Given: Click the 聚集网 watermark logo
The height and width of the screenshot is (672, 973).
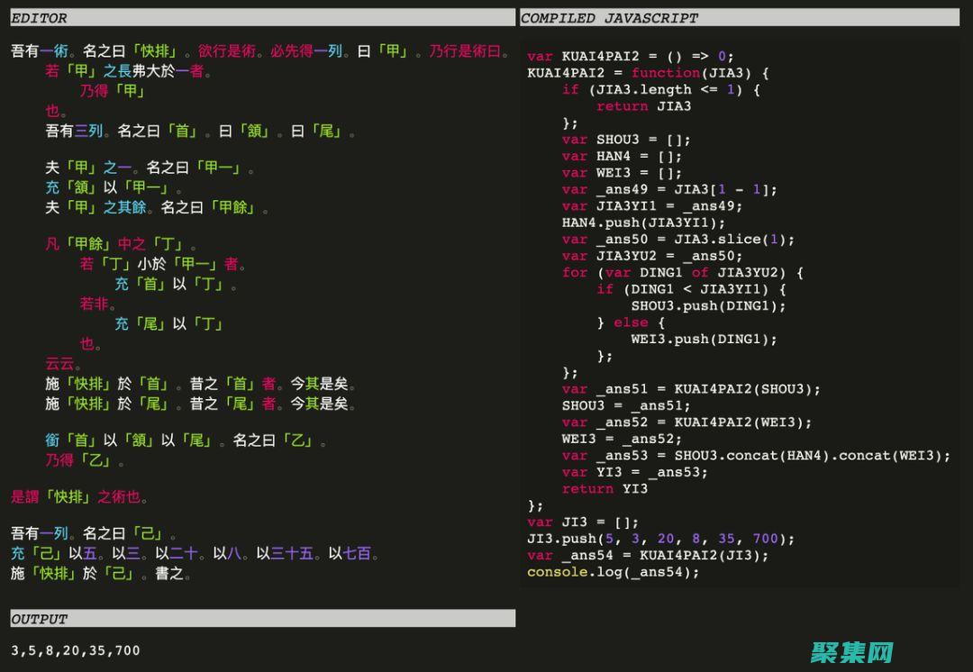Looking at the screenshot, I should coord(851,651).
